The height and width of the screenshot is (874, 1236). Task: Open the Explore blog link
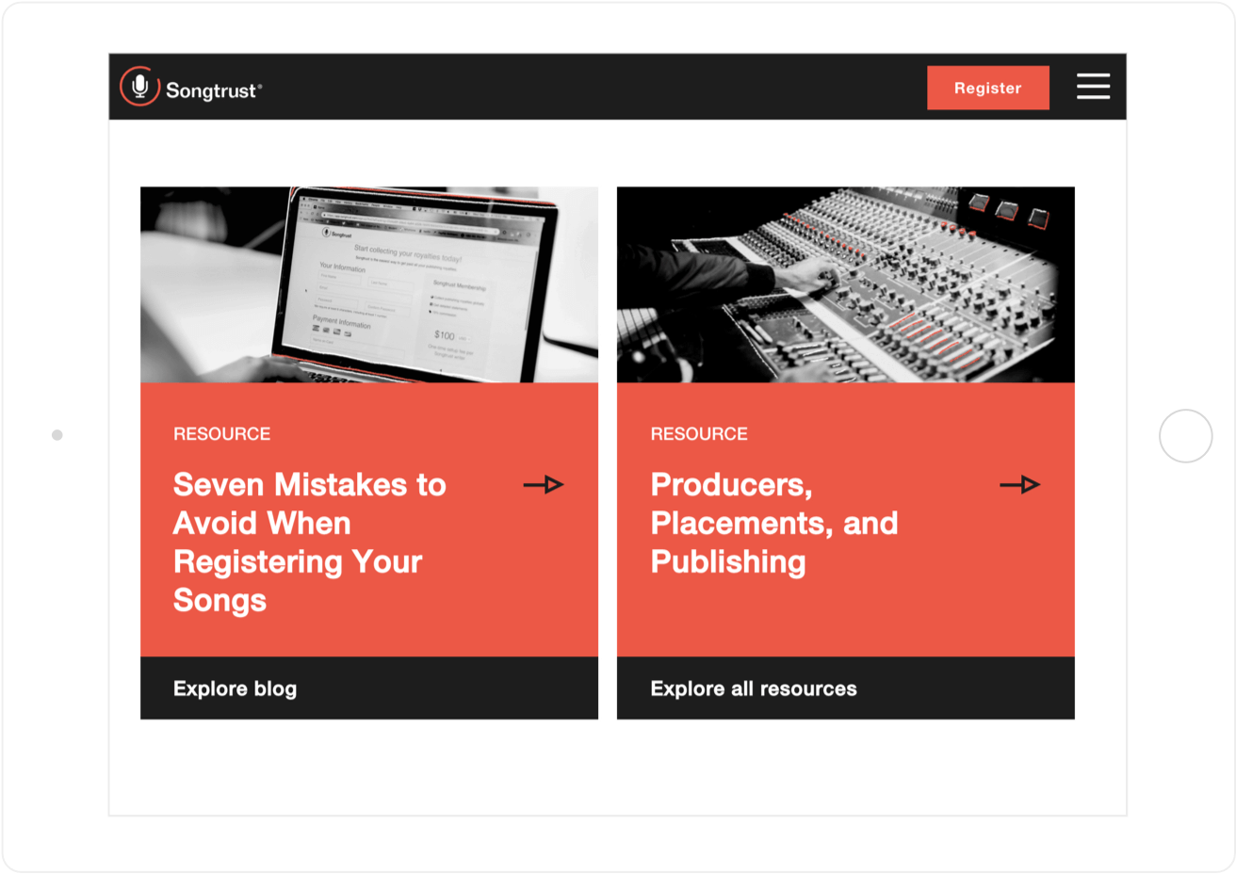click(235, 688)
